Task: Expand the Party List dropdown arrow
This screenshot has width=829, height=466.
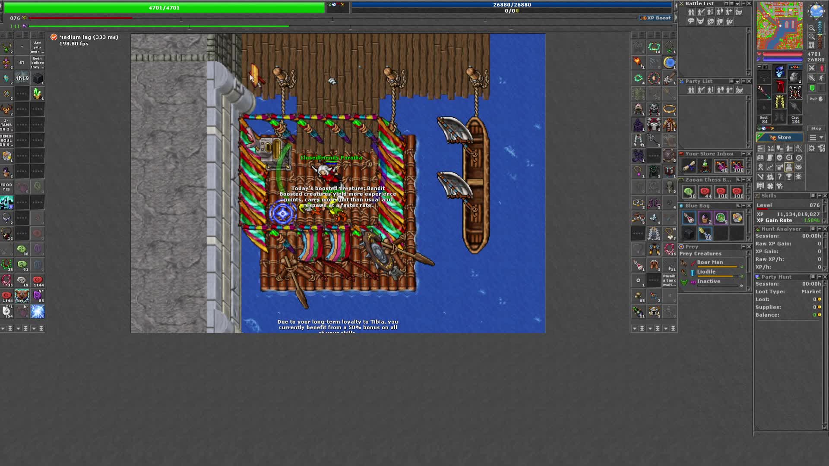Action: pyautogui.click(x=737, y=81)
